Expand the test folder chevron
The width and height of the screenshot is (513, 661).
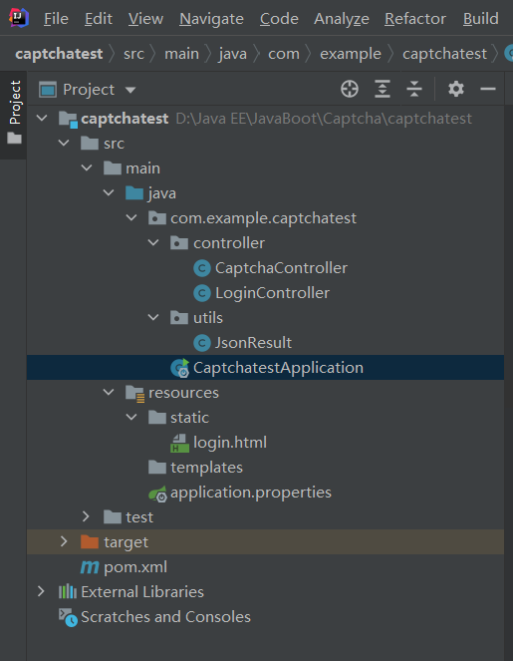[86, 516]
